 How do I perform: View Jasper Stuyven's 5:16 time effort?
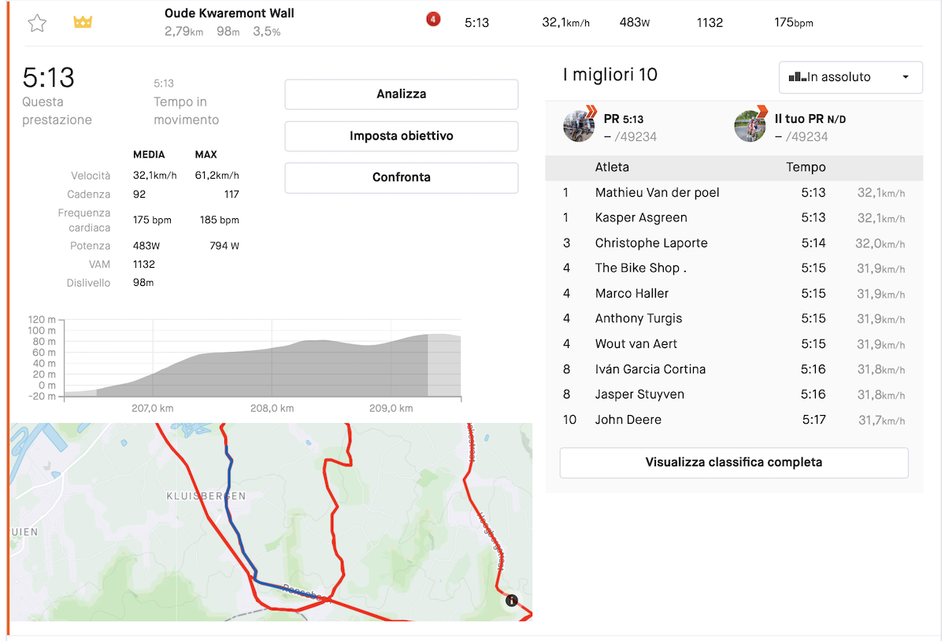(x=813, y=395)
